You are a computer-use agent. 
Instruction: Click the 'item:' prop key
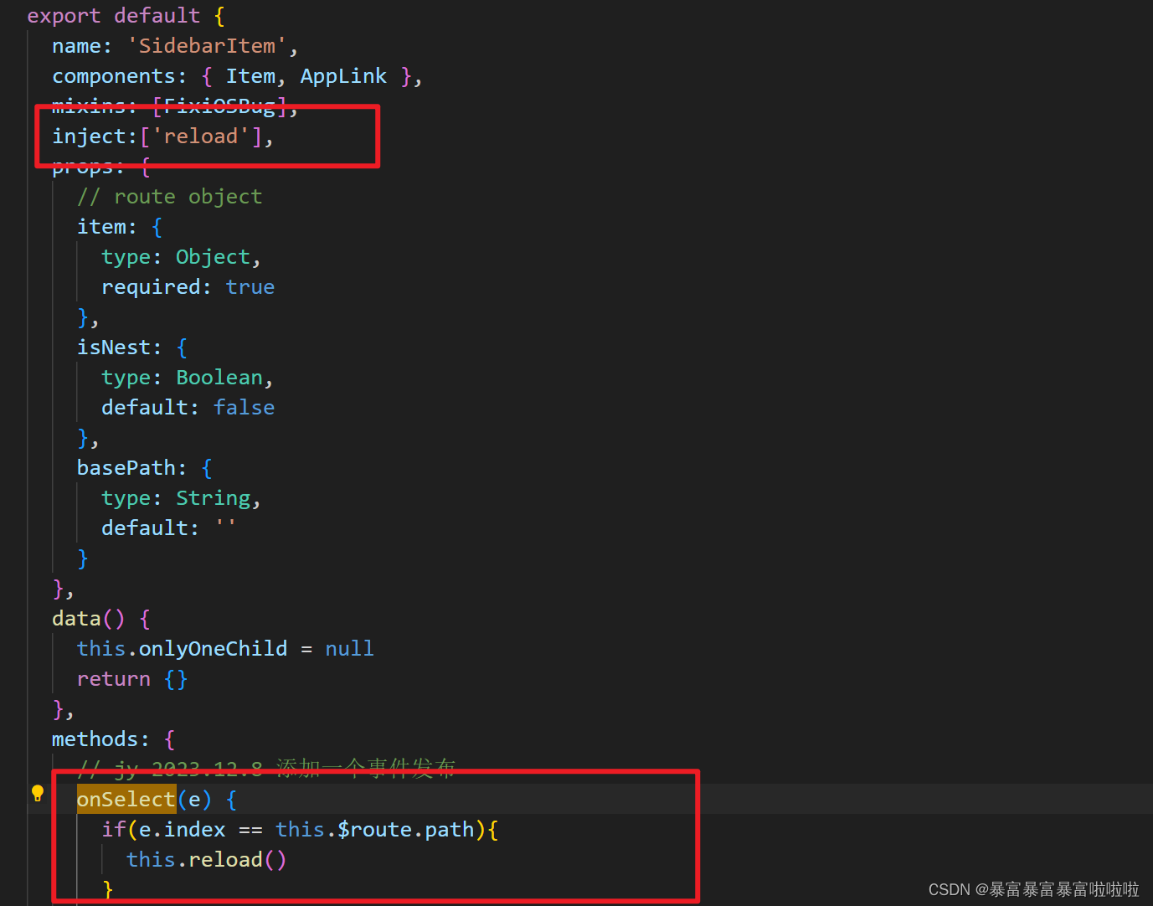coord(106,227)
